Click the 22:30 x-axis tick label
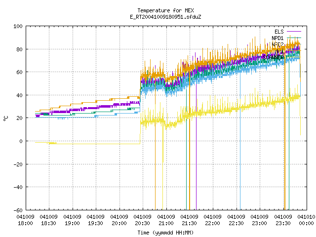This screenshot has height=237, width=316. (236, 223)
